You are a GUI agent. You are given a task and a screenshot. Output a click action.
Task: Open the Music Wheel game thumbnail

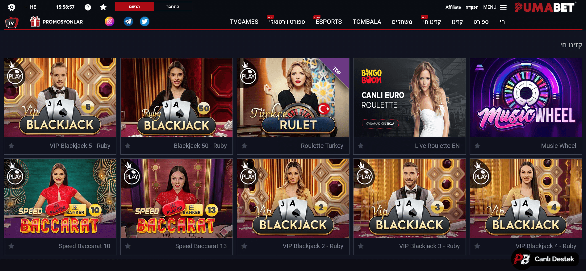(526, 98)
